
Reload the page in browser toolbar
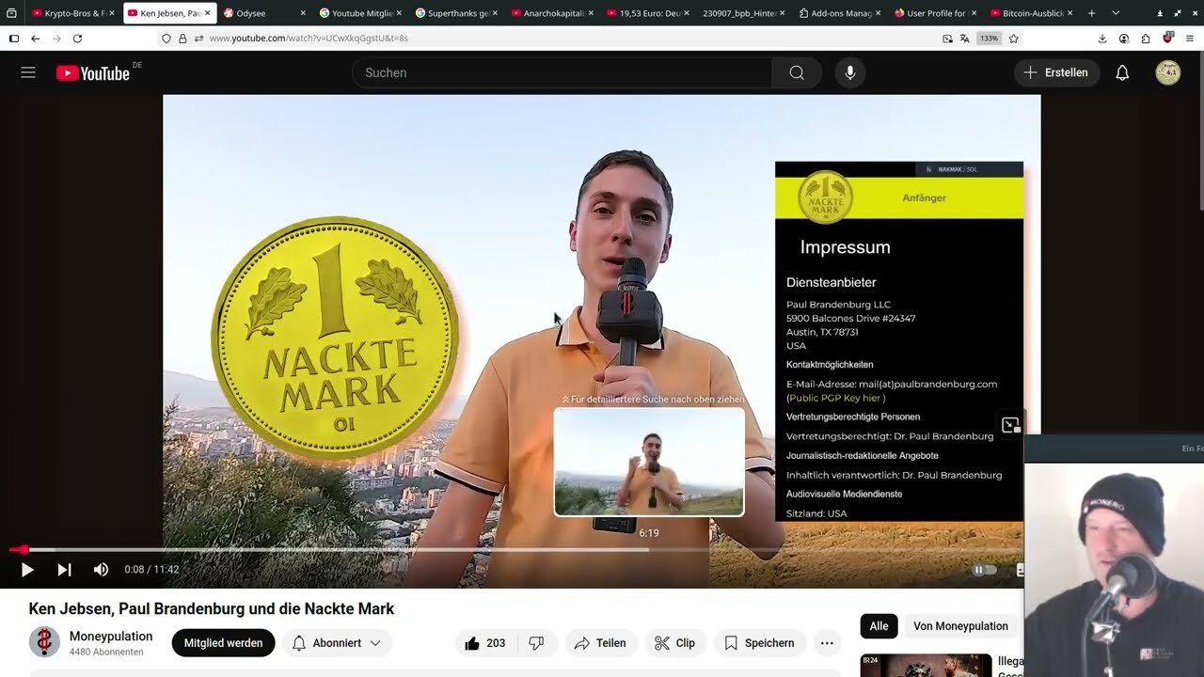(x=77, y=39)
